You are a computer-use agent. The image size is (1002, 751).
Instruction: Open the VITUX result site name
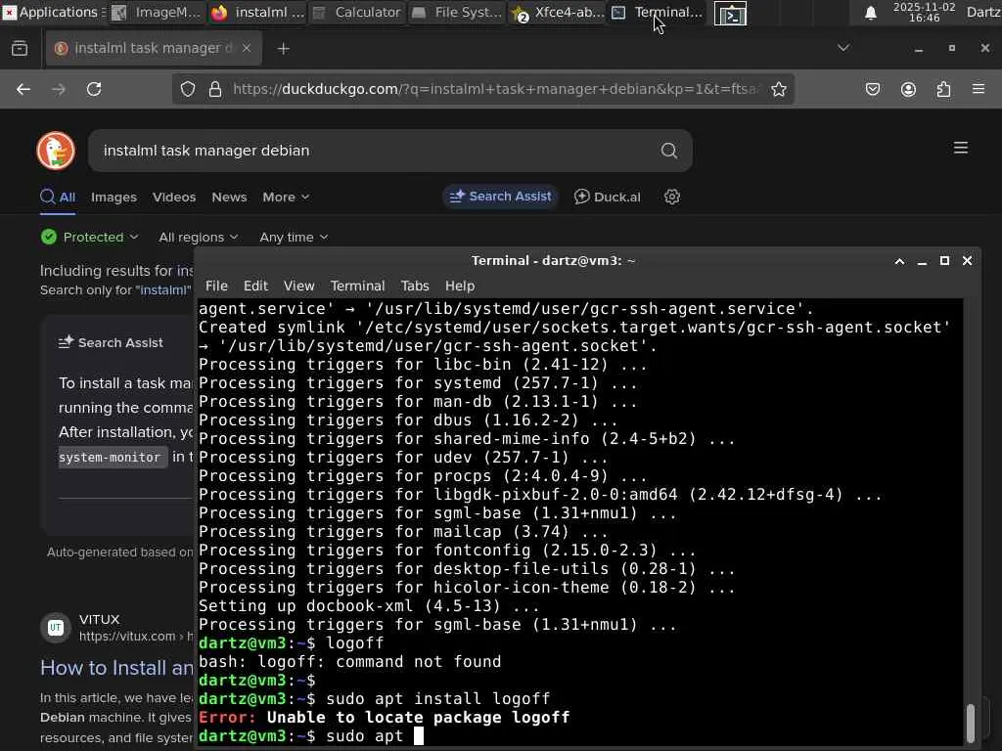click(x=99, y=619)
